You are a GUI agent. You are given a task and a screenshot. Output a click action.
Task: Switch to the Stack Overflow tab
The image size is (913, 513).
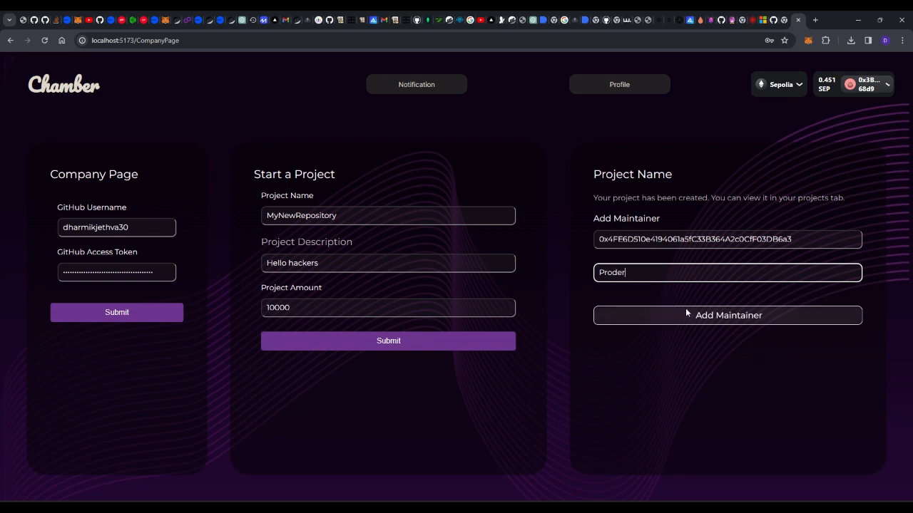click(56, 20)
